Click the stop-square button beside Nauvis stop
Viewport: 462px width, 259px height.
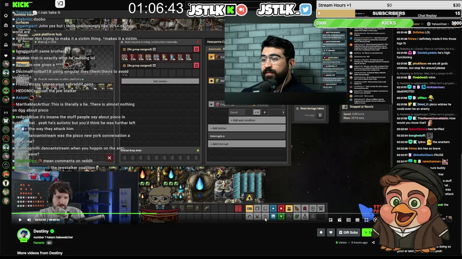click(212, 81)
